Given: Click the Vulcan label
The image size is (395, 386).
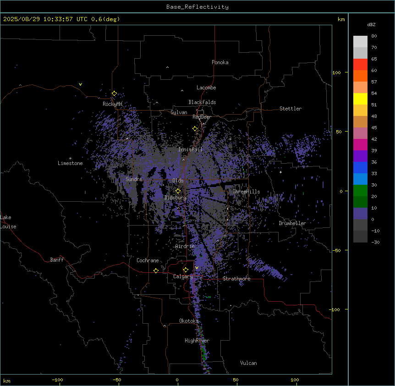Looking at the screenshot, I should [248, 363].
